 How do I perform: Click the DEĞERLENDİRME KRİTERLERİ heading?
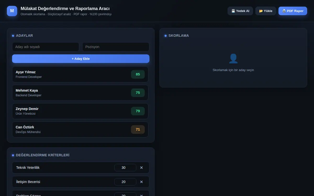pyautogui.click(x=43, y=155)
